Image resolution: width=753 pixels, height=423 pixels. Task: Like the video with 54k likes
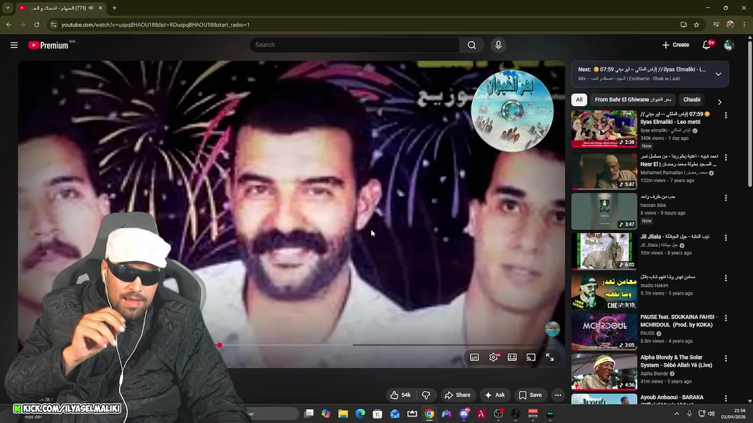400,395
